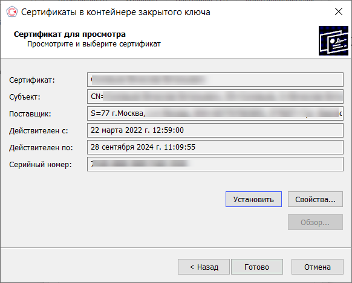Click the 'Просмотрите и выберите сертификат' subtitle
The height and width of the screenshot is (283, 352).
(x=94, y=44)
